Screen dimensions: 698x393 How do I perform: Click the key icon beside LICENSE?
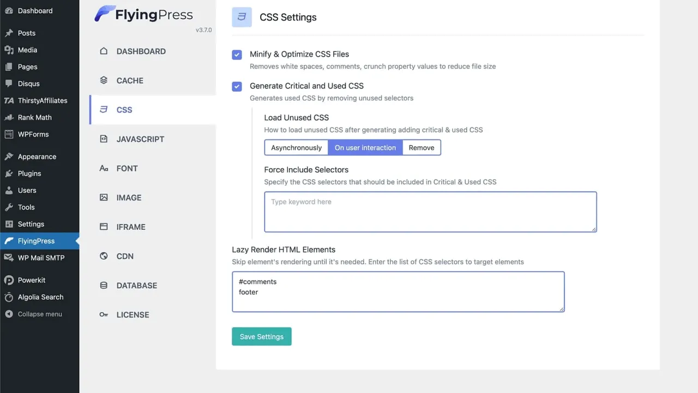point(104,315)
